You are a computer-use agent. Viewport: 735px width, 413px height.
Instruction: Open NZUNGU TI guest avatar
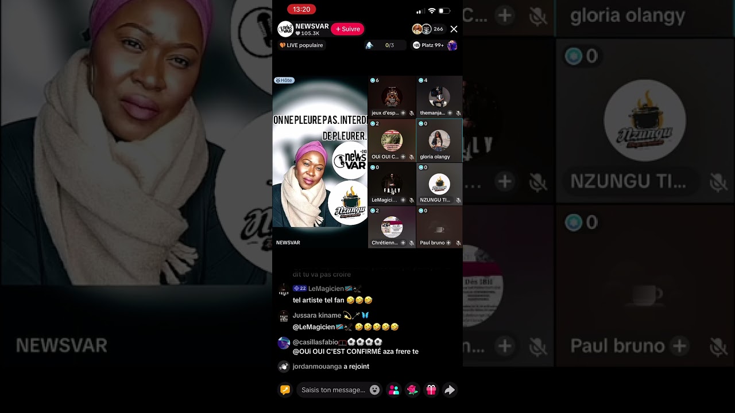click(x=439, y=184)
